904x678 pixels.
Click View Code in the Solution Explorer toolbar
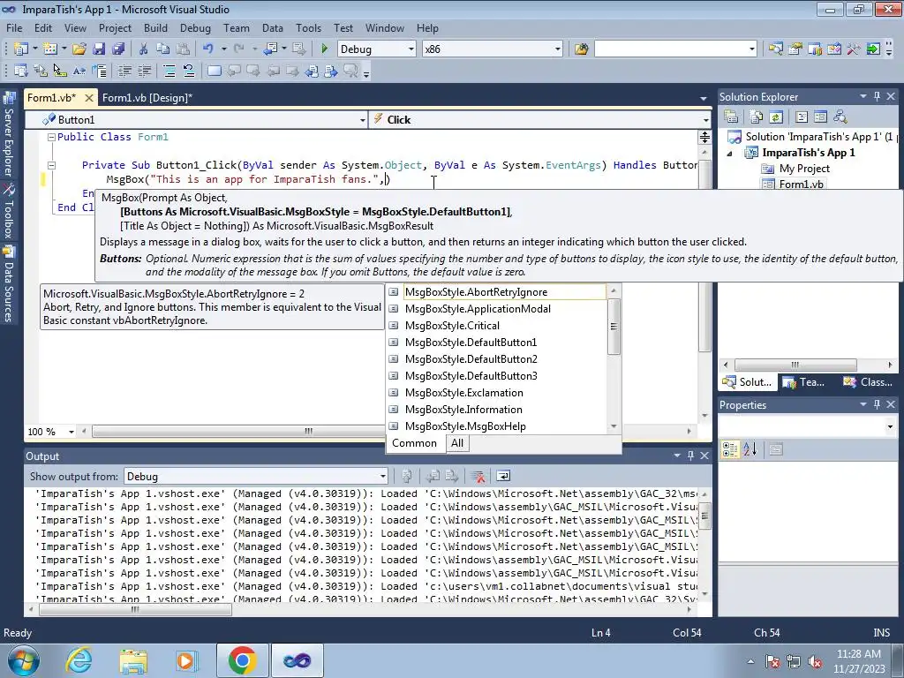click(802, 117)
